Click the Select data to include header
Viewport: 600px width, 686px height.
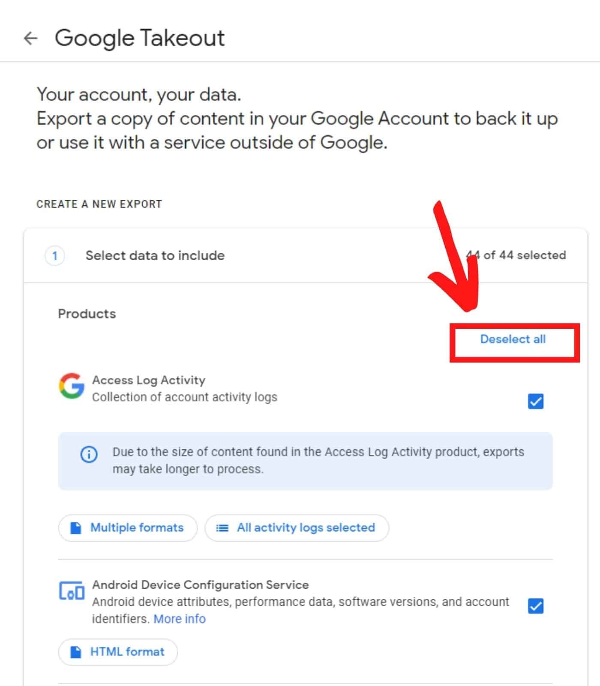pyautogui.click(x=155, y=256)
